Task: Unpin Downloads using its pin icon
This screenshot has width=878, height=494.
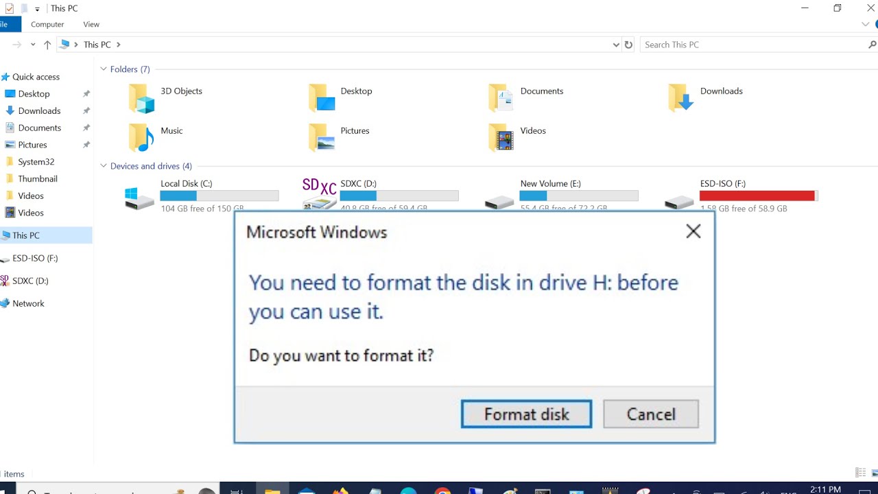Action: point(86,111)
